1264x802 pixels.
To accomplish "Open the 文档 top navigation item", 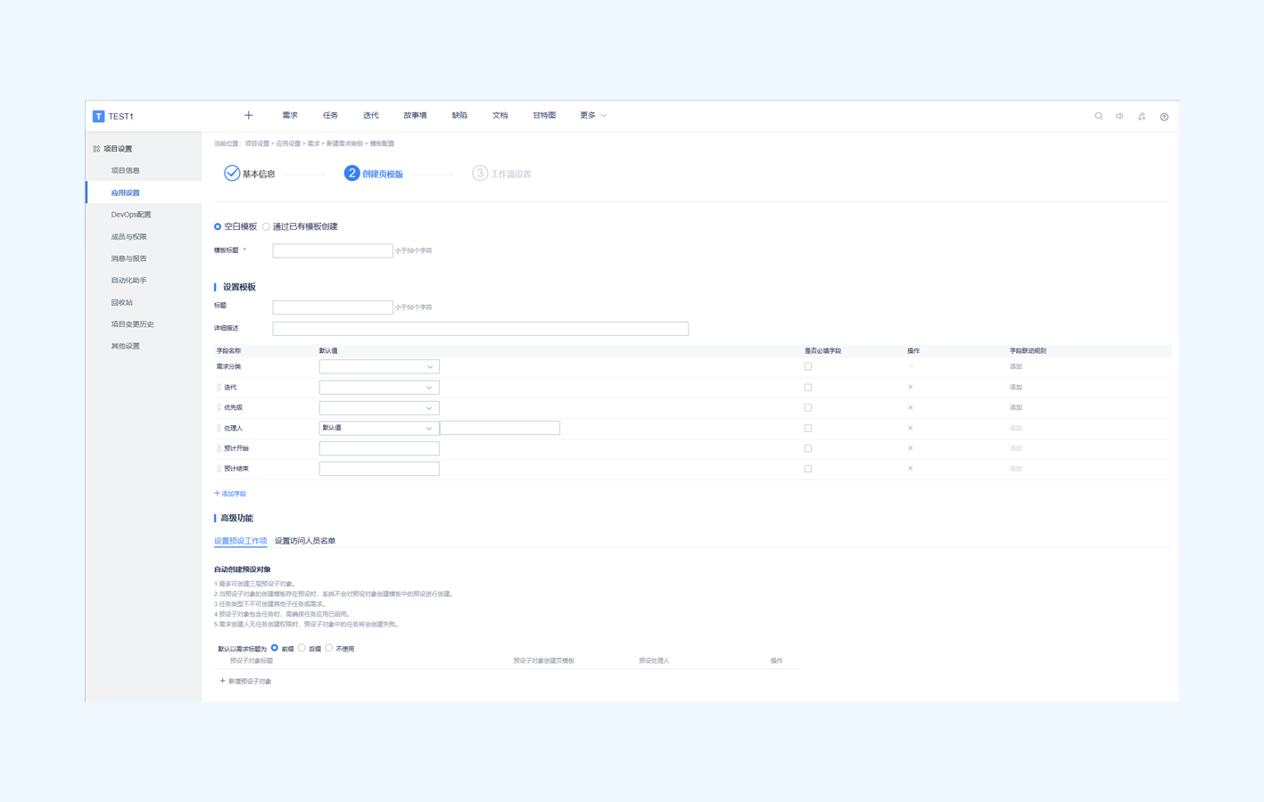I will point(500,115).
